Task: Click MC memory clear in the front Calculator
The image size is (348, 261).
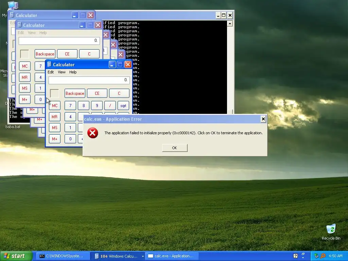Action: coord(55,106)
